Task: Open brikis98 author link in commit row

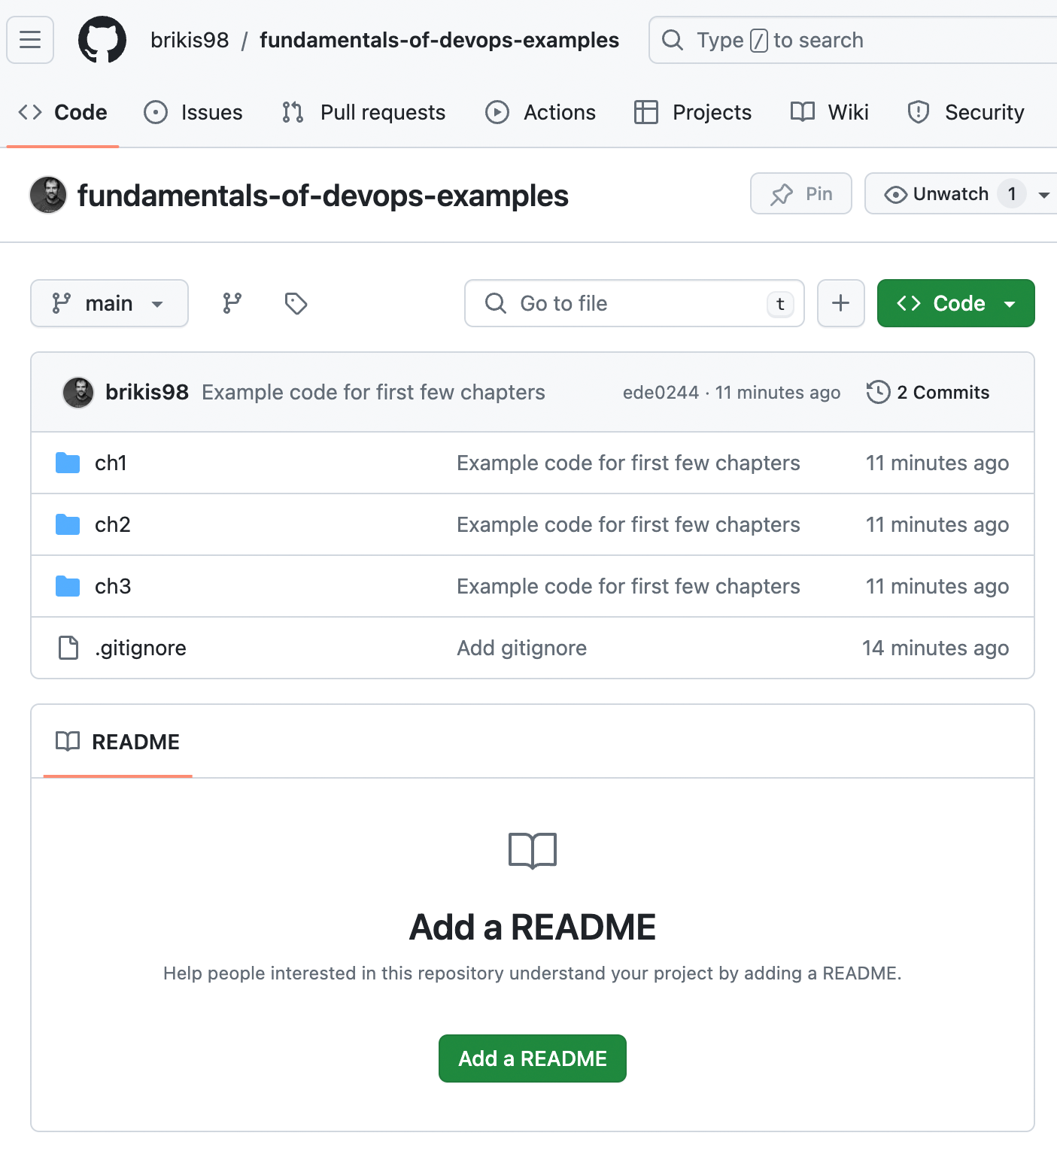Action: tap(147, 392)
